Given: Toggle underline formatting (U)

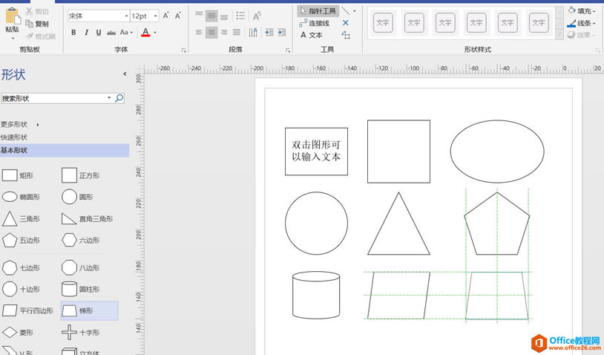Looking at the screenshot, I should coord(99,33).
